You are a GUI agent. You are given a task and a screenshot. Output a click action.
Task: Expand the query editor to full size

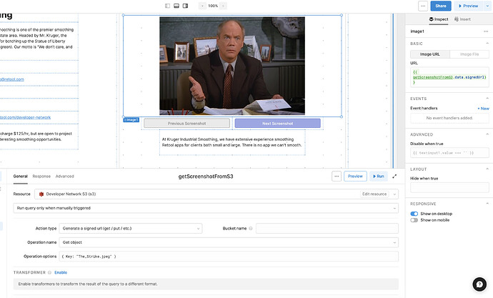point(394,177)
